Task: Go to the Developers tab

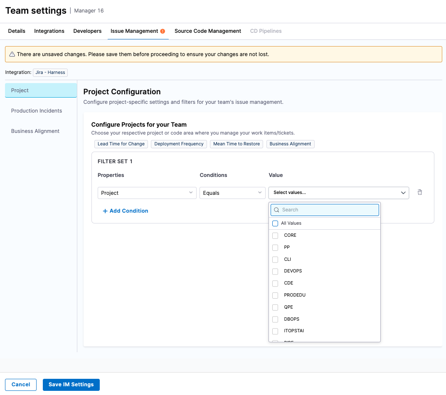Action: coord(87,31)
